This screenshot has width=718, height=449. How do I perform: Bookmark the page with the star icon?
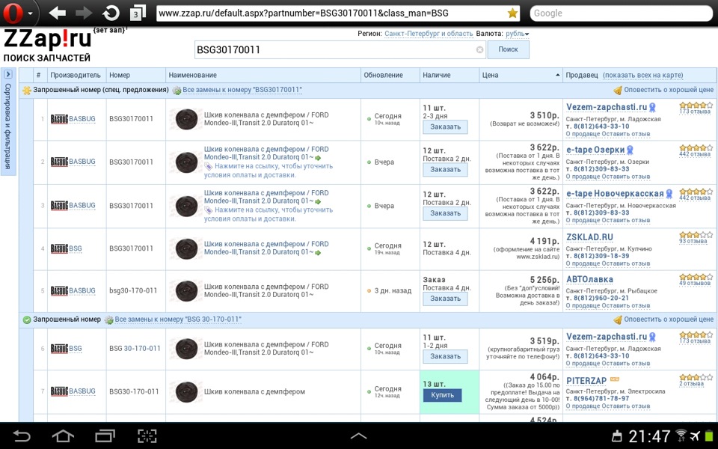pos(512,13)
